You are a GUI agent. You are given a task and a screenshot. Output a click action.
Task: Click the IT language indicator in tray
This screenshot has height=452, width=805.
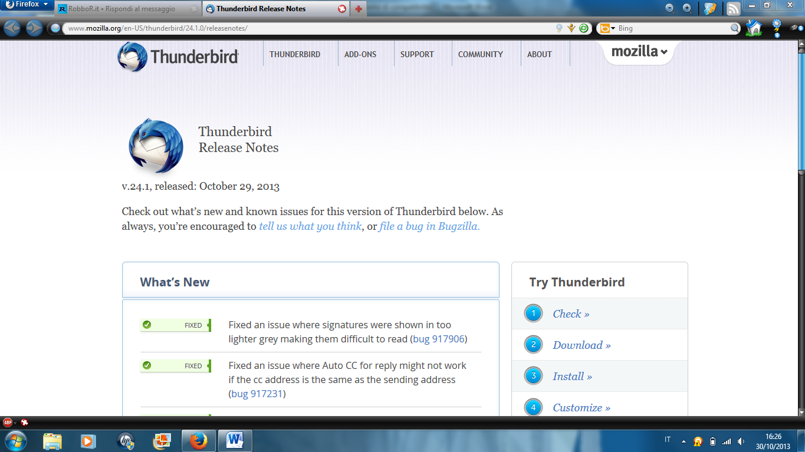pyautogui.click(x=668, y=440)
